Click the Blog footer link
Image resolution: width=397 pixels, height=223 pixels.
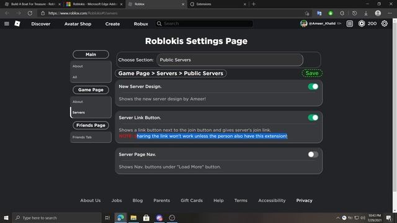[138, 200]
